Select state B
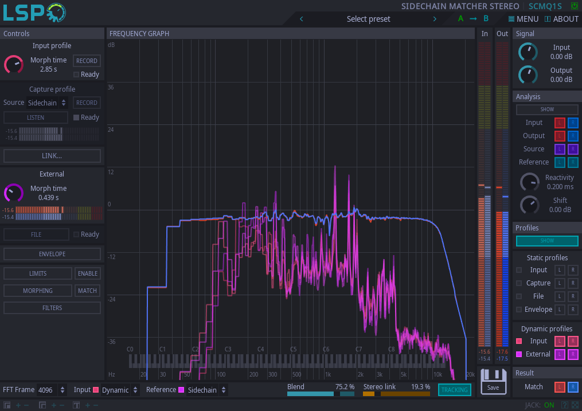This screenshot has height=411, width=582. (486, 18)
